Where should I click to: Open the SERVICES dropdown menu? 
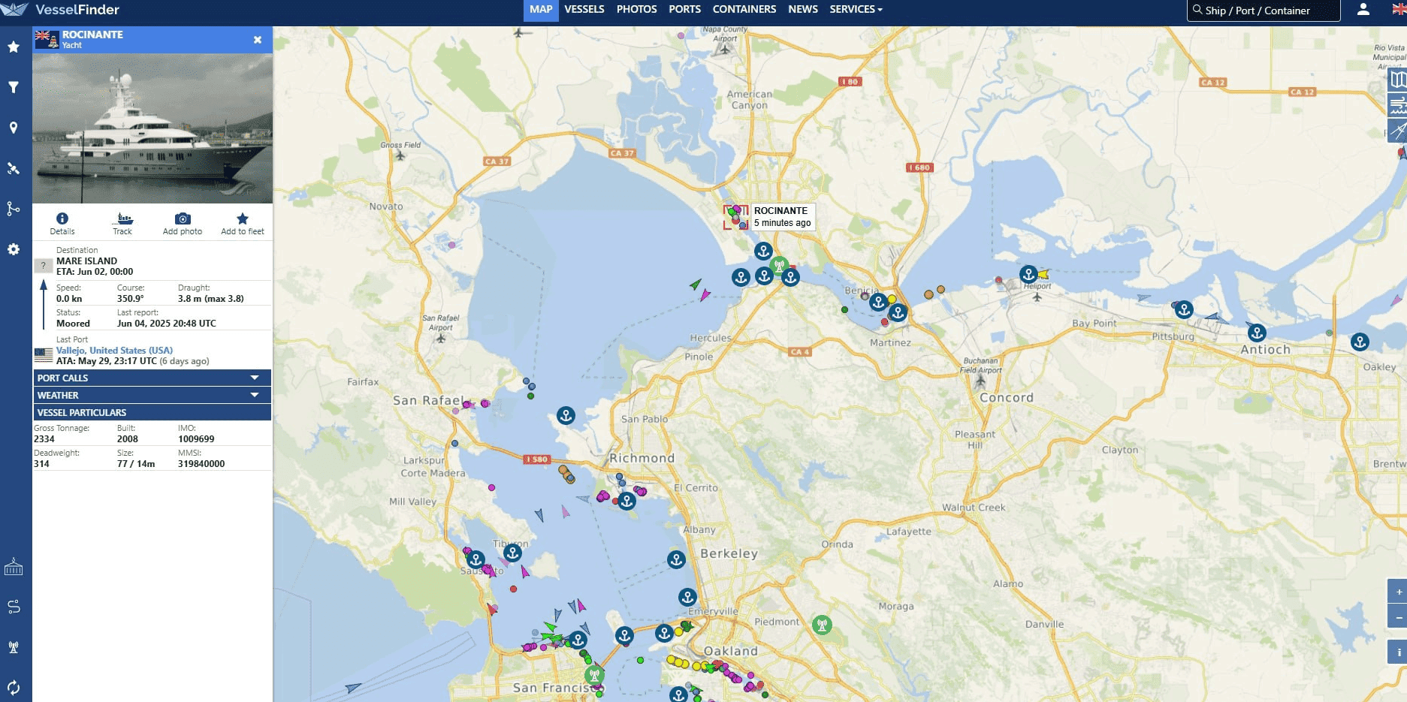[x=856, y=10]
